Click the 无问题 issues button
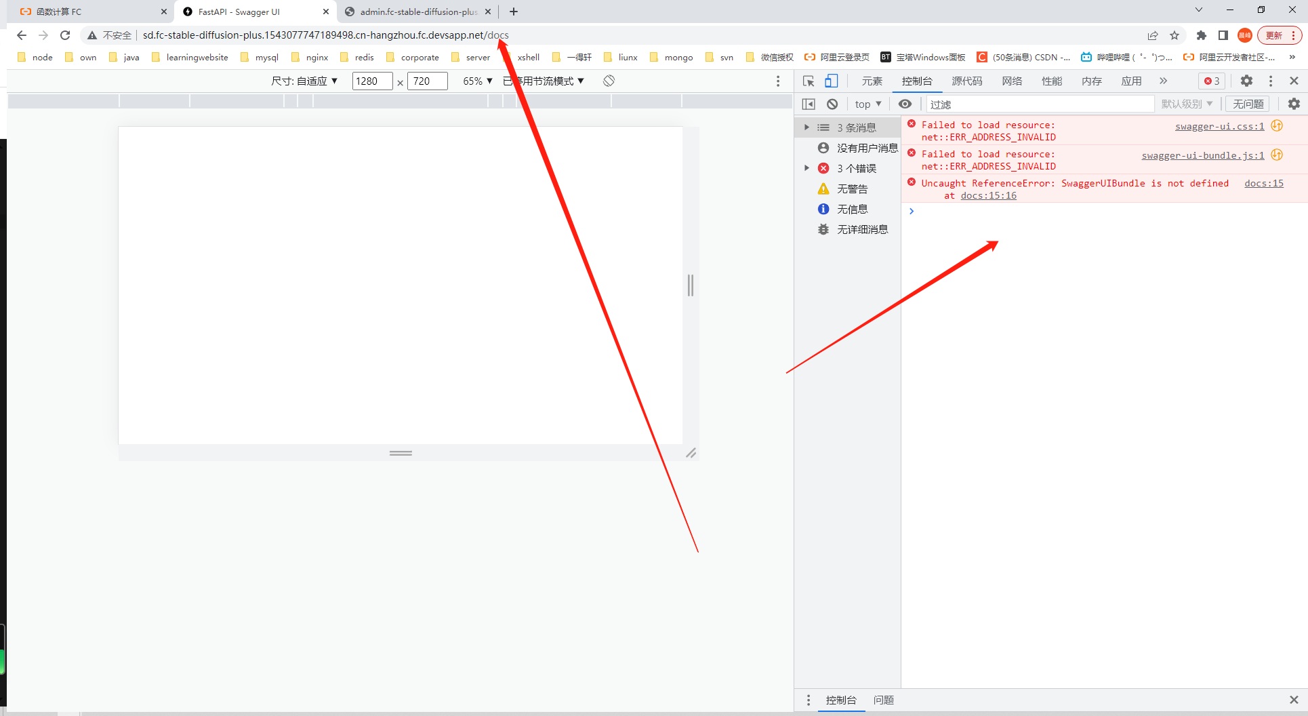 pos(1248,104)
